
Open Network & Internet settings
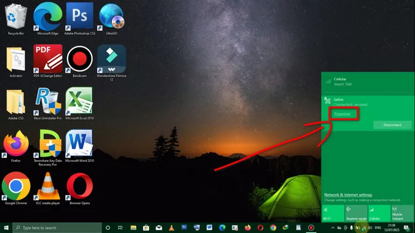[x=348, y=195]
